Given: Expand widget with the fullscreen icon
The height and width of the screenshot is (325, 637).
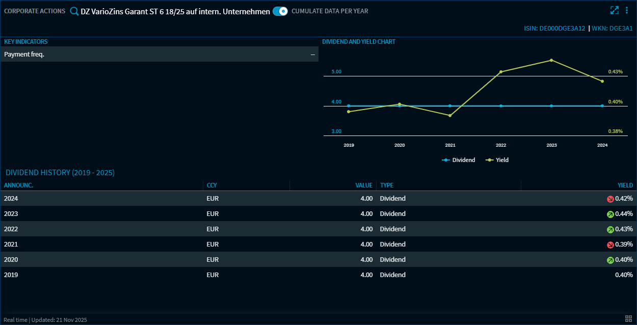Looking at the screenshot, I should click(x=615, y=10).
